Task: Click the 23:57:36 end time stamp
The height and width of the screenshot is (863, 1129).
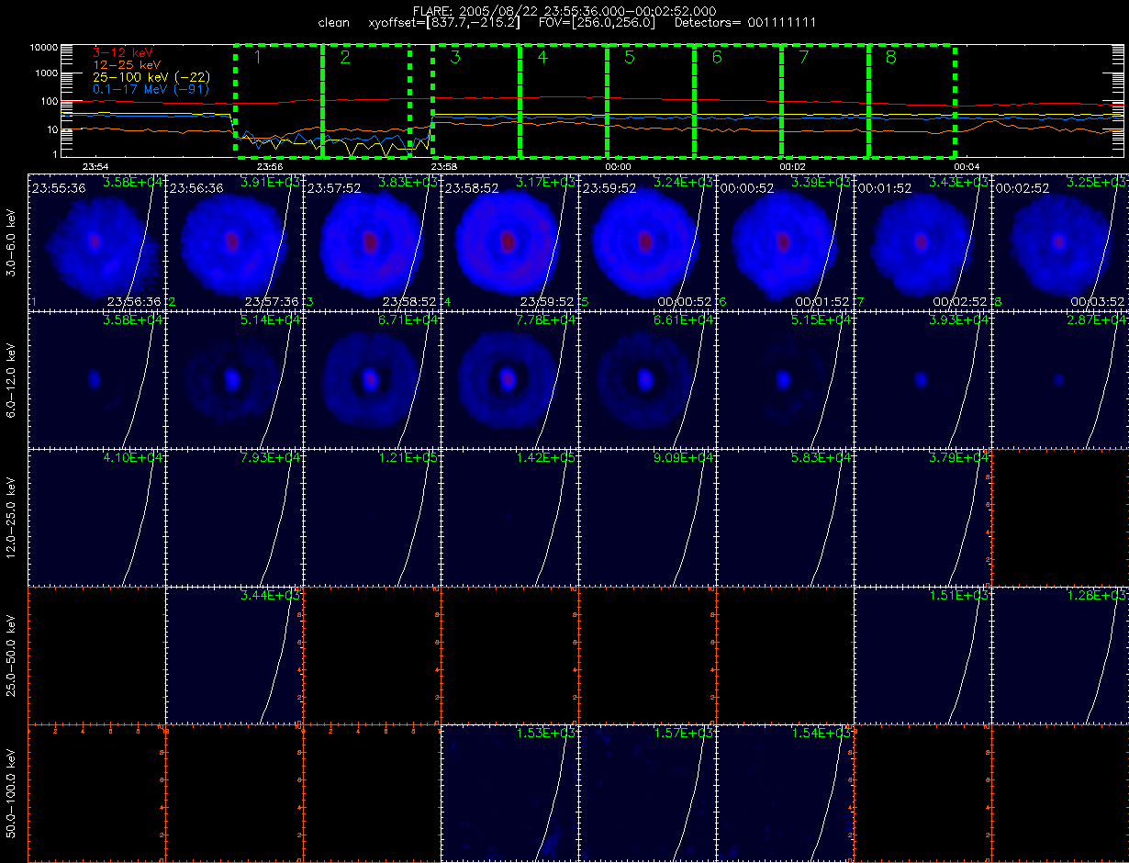Action: point(273,301)
